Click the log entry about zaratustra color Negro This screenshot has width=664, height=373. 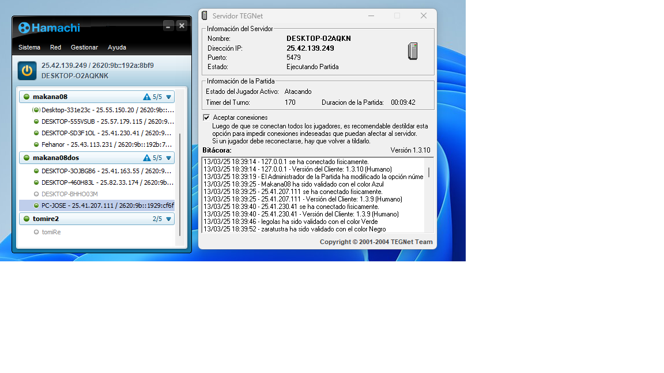click(x=295, y=229)
